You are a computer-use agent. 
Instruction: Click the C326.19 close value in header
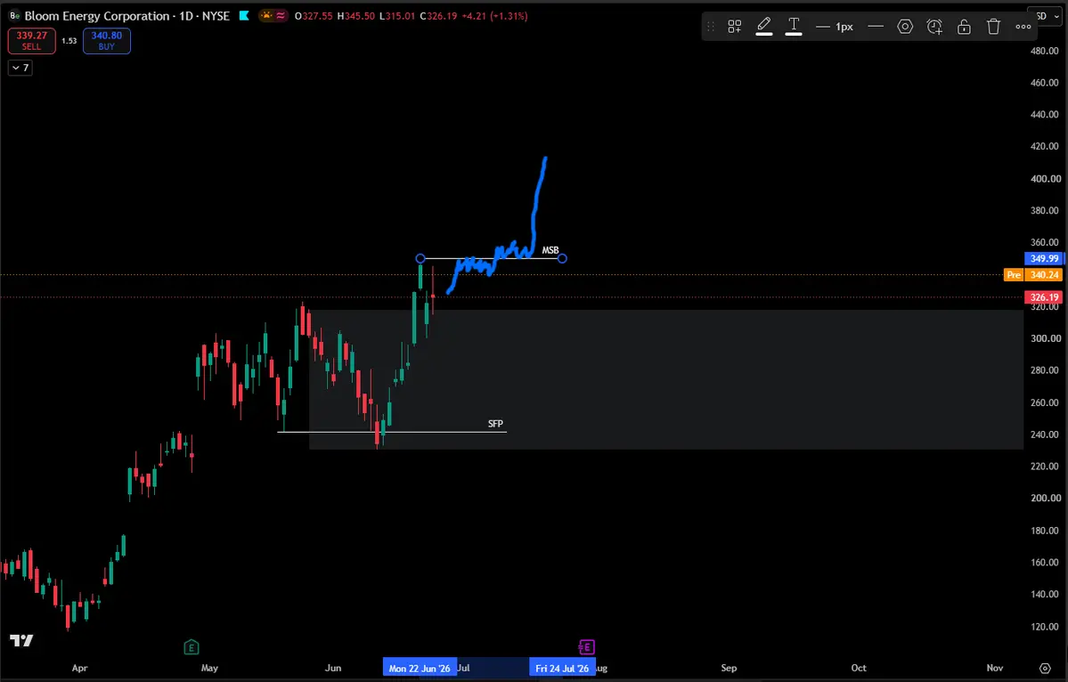click(x=438, y=16)
